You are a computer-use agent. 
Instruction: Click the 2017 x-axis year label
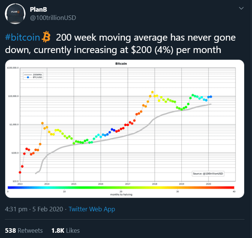[x=127, y=184]
